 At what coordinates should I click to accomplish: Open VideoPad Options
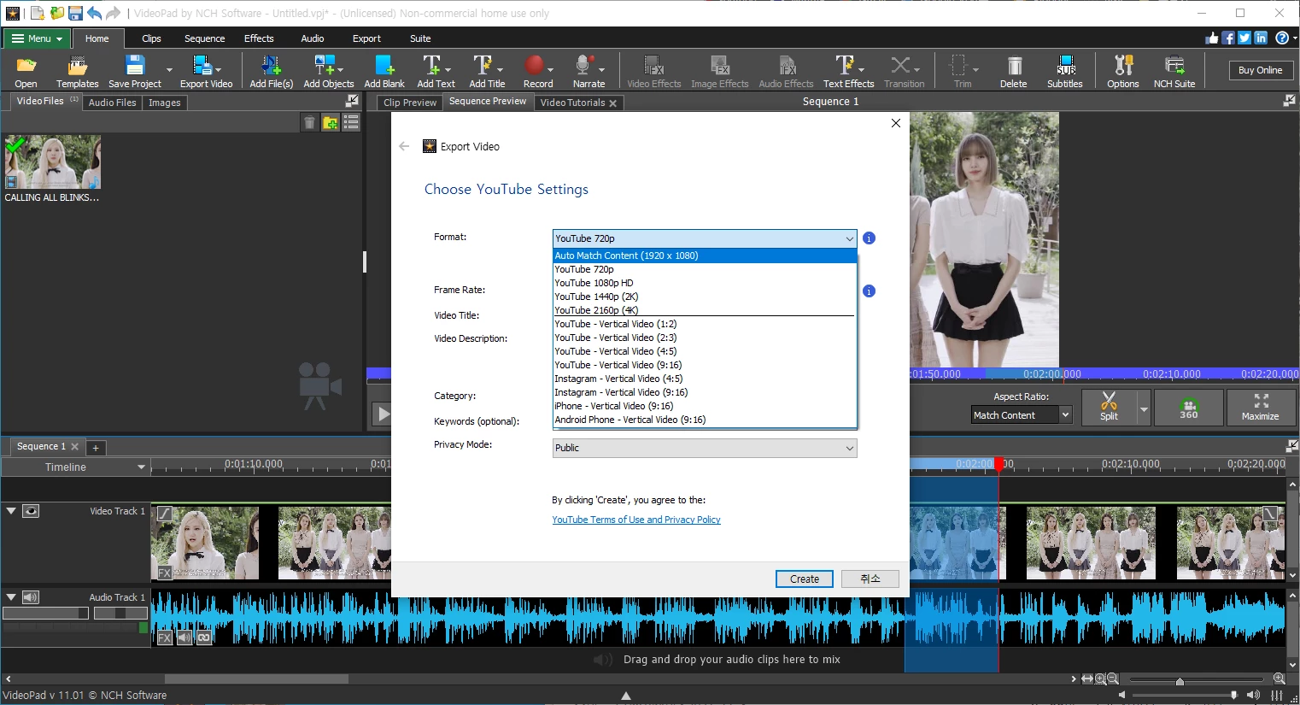point(1121,70)
